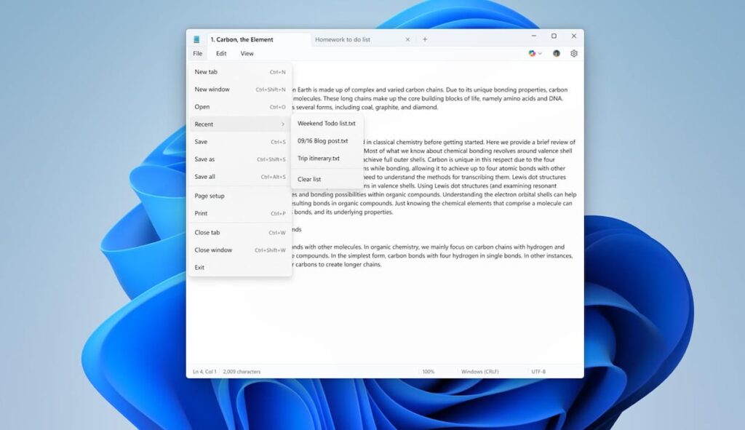
Task: Choose Close tab menu entry
Action: (x=240, y=232)
